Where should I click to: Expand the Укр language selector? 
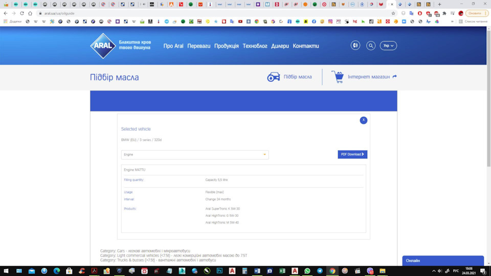tap(388, 45)
